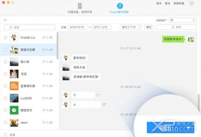This screenshot has width=201, height=137.
Task: Click the search magnifier icon in contact search
Action: coord(11,27)
